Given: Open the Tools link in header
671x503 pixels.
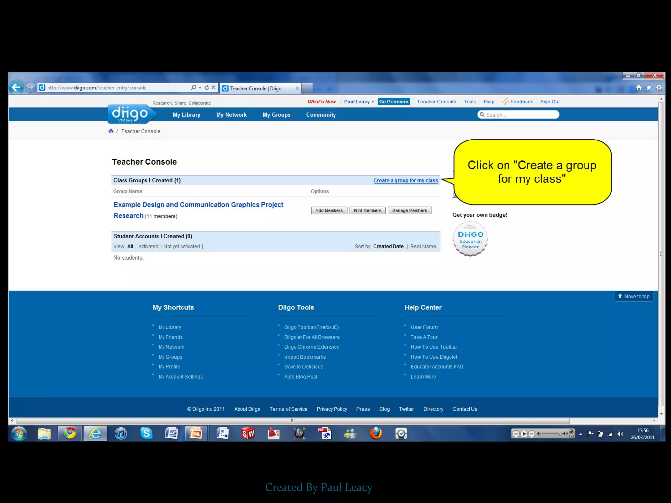Looking at the screenshot, I should pos(470,102).
